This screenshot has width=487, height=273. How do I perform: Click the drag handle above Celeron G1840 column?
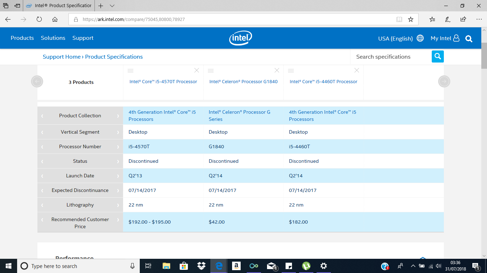(x=211, y=71)
